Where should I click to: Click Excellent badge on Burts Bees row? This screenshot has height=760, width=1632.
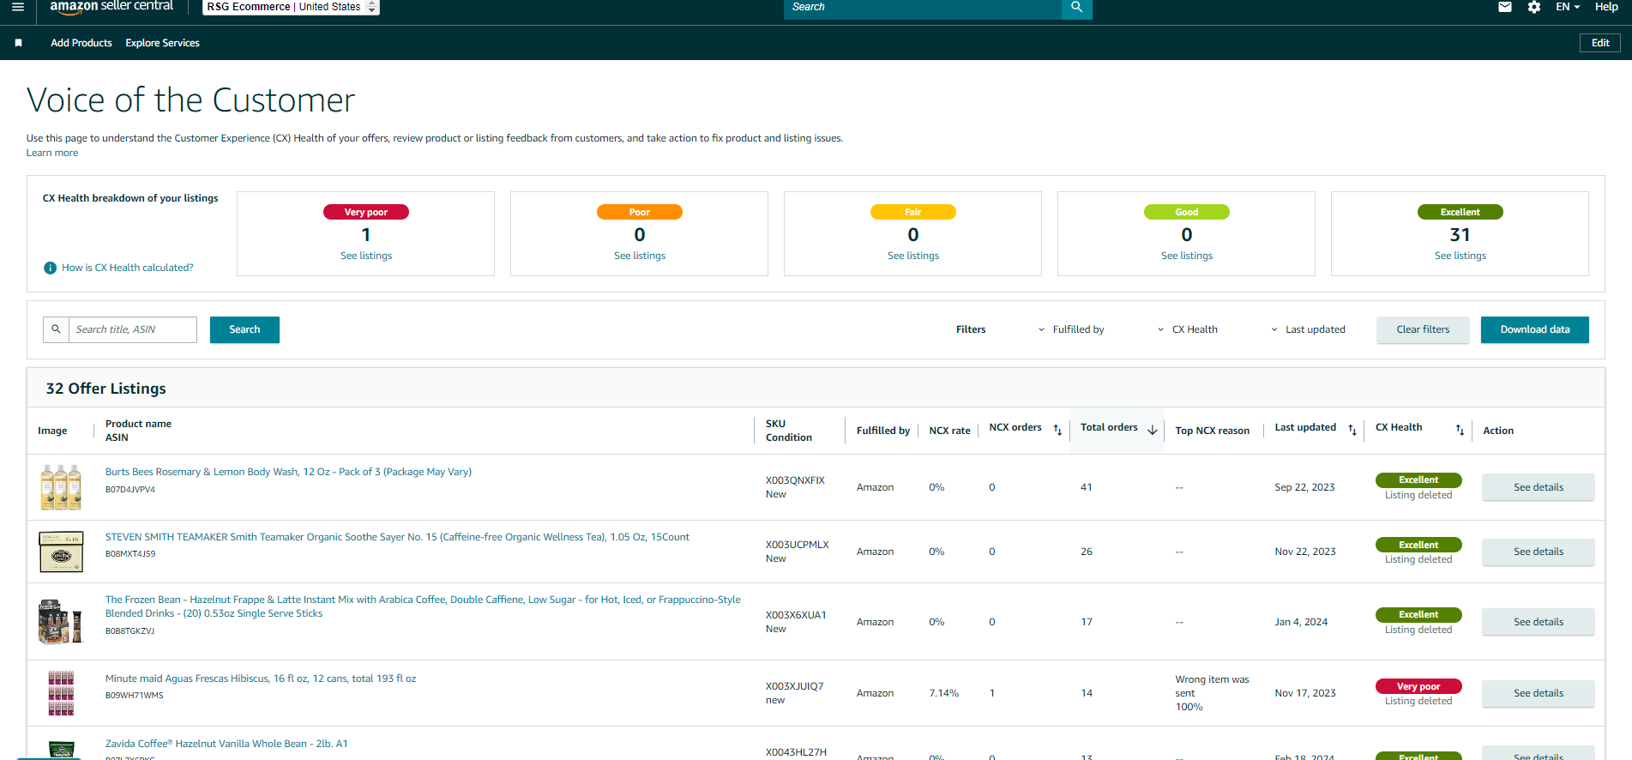tap(1418, 480)
